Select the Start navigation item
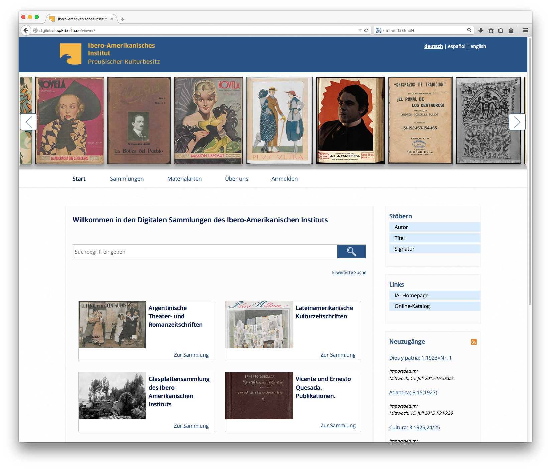Viewport: 551px width, 469px height. pos(79,179)
